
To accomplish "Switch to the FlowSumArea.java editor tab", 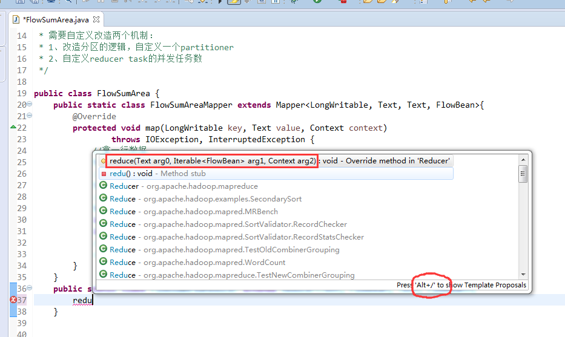I will tap(56, 19).
